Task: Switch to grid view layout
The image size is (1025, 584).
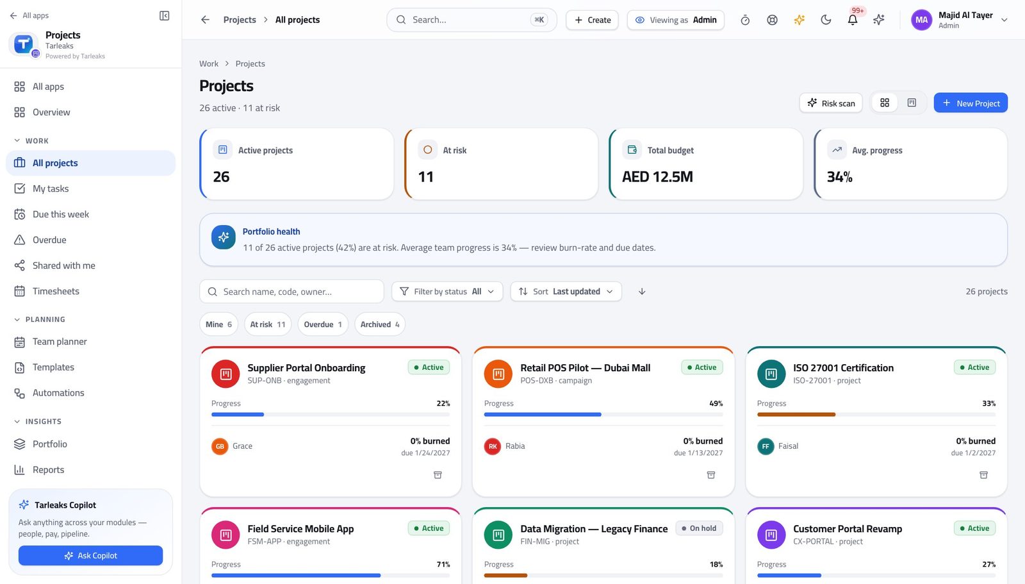Action: (885, 103)
